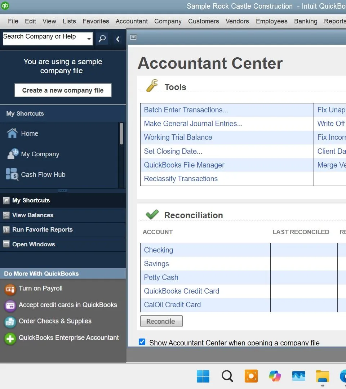Collapse the left icon bar with arrow
346x389 pixels.
(117, 39)
